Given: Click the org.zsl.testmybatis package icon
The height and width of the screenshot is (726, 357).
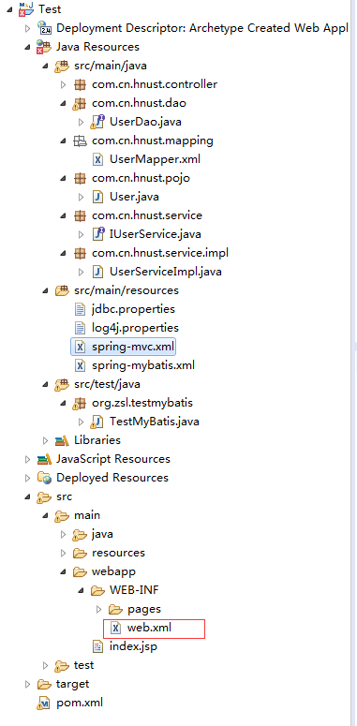Looking at the screenshot, I should (x=80, y=404).
